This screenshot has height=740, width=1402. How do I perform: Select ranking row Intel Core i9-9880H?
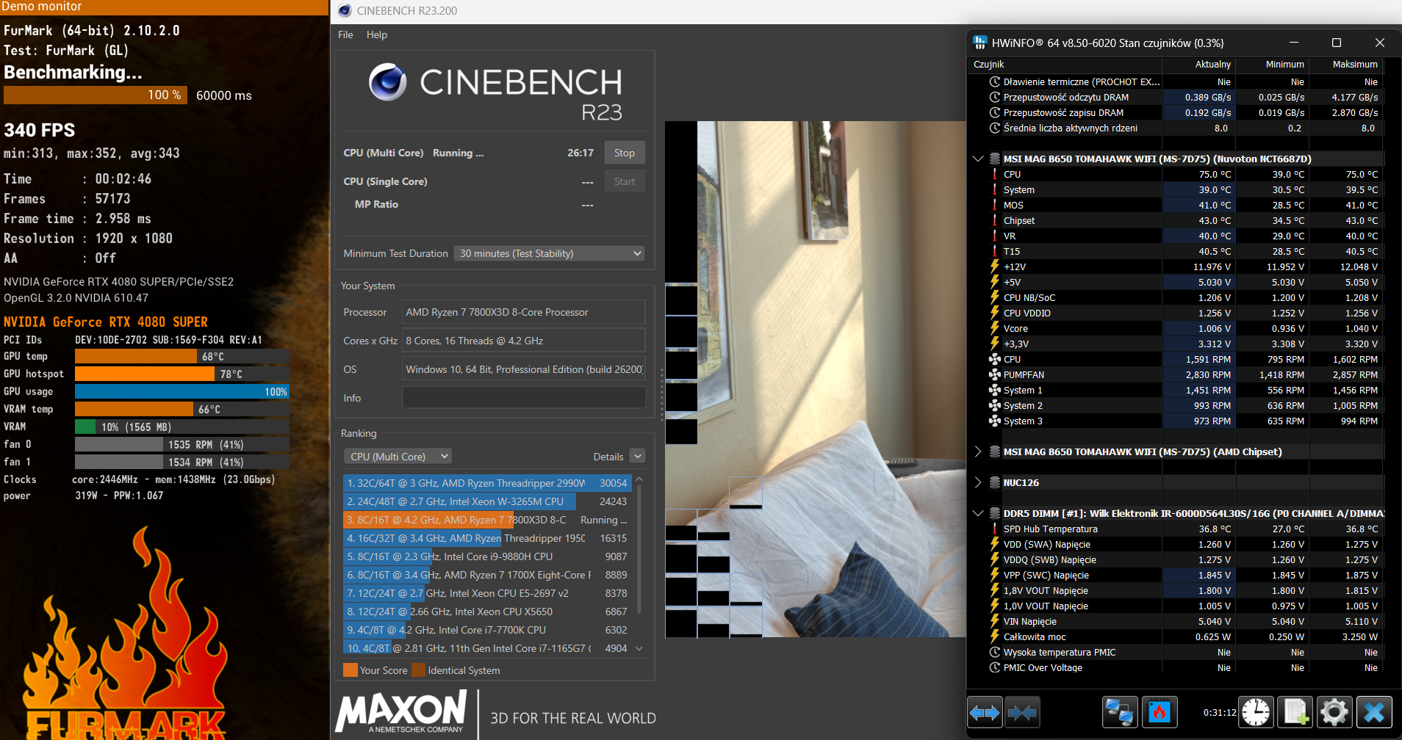click(487, 556)
